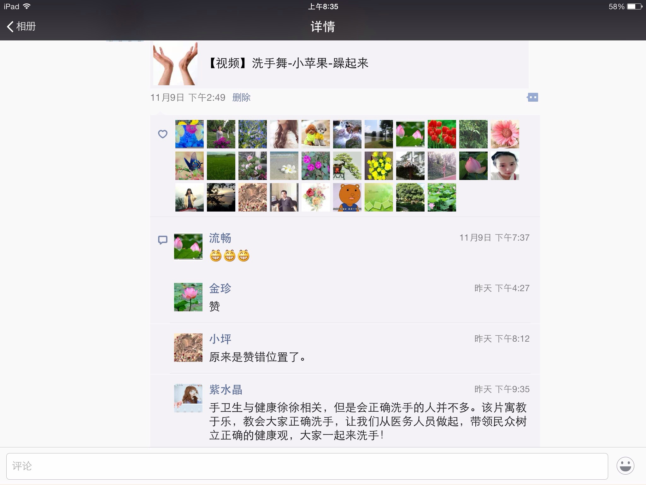Open the like/comment popup icon beside timestamp
Image resolution: width=646 pixels, height=485 pixels.
click(x=532, y=97)
